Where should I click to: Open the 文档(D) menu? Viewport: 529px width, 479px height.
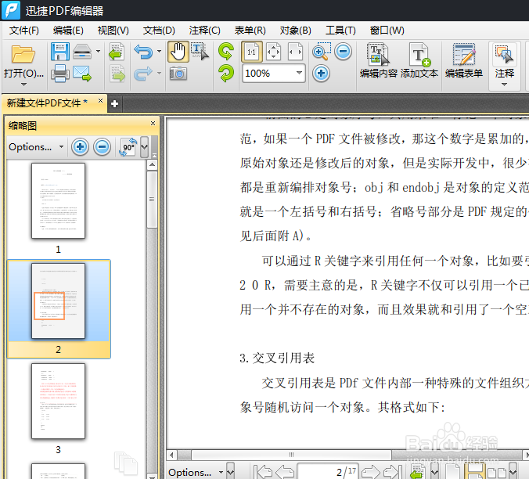pyautogui.click(x=159, y=31)
